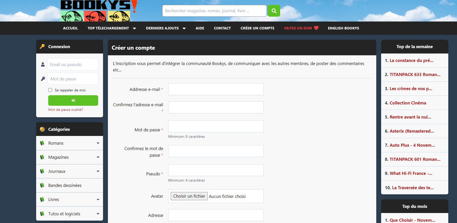Image resolution: width=457 pixels, height=223 pixels.
Task: Open La Traversée des te... link
Action: (x=413, y=188)
